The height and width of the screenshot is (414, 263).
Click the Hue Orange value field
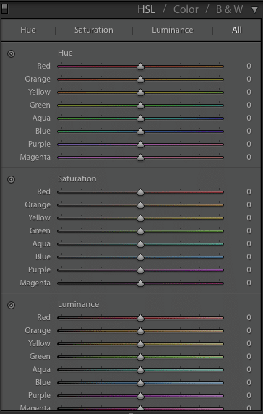click(249, 79)
